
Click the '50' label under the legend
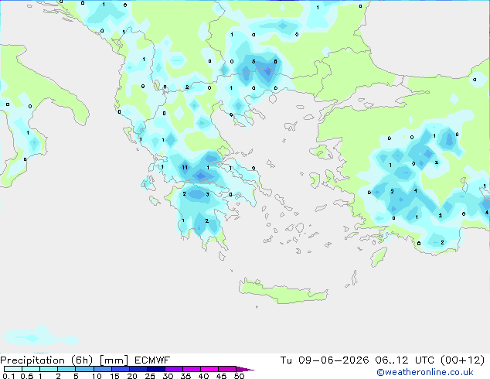click(x=239, y=376)
